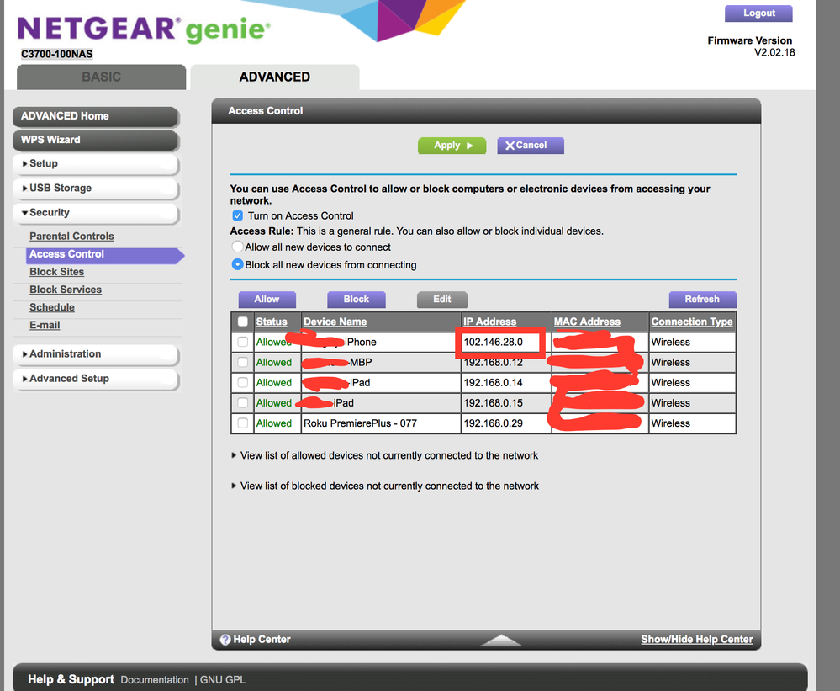The image size is (840, 691).
Task: Check the Roku PremierePlus device row checkbox
Action: 243,423
